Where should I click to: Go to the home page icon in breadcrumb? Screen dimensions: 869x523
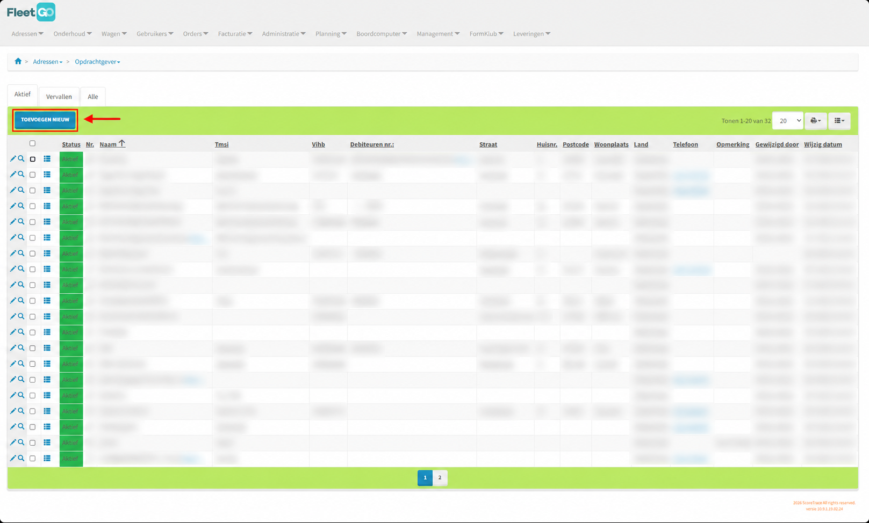[x=18, y=61]
